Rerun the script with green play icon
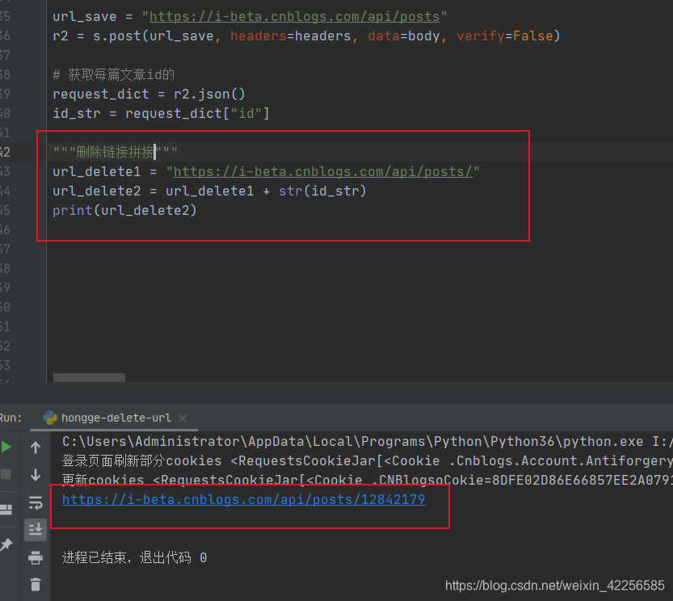This screenshot has height=601, width=673. [x=6, y=447]
